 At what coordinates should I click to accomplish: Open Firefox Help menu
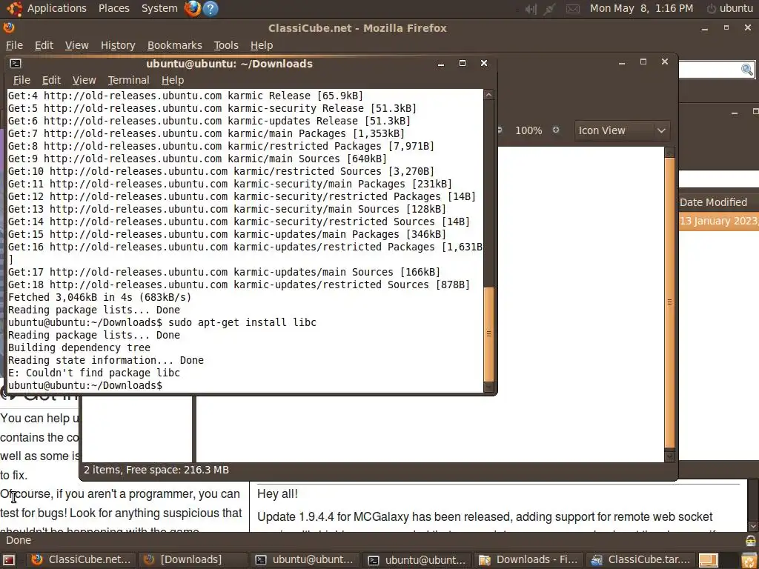(262, 45)
